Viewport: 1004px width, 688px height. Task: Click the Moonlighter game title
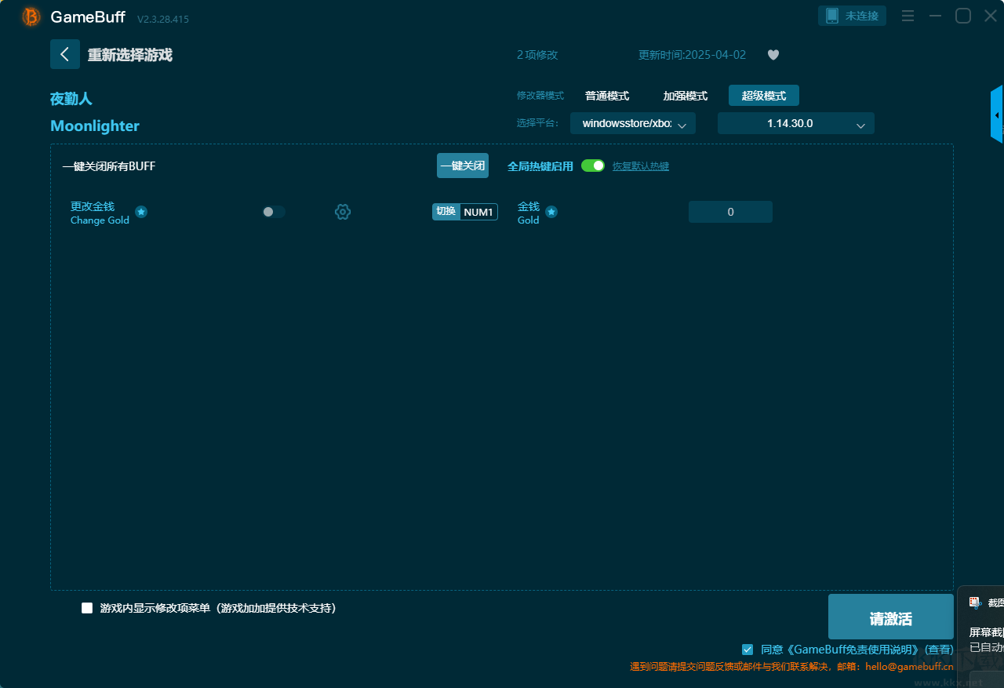pos(95,126)
